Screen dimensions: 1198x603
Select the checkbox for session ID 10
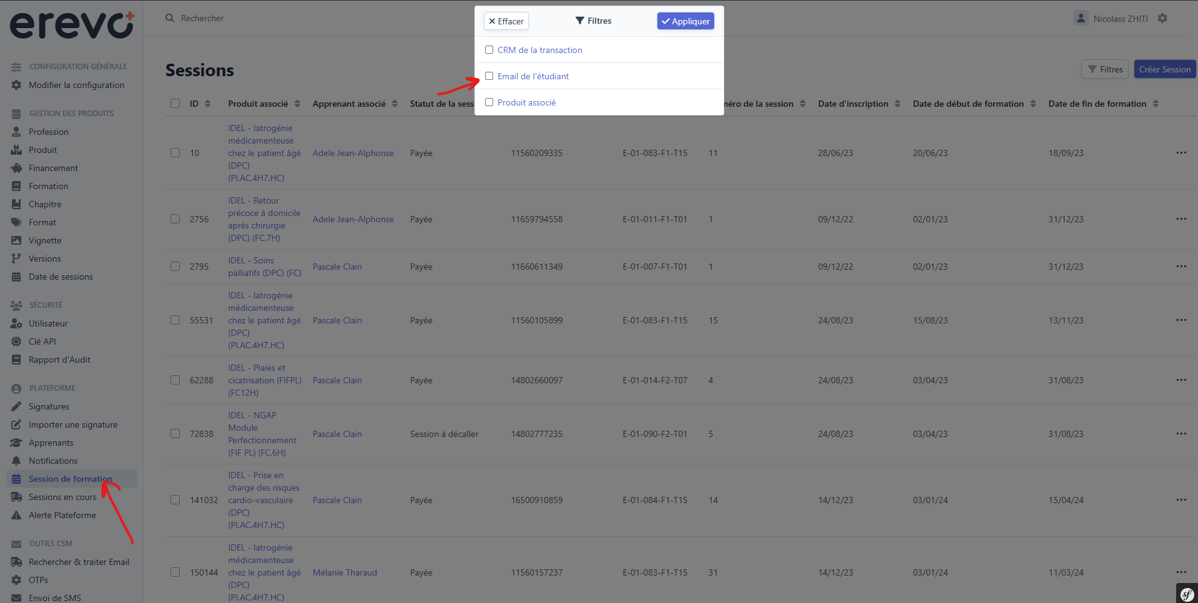tap(175, 153)
